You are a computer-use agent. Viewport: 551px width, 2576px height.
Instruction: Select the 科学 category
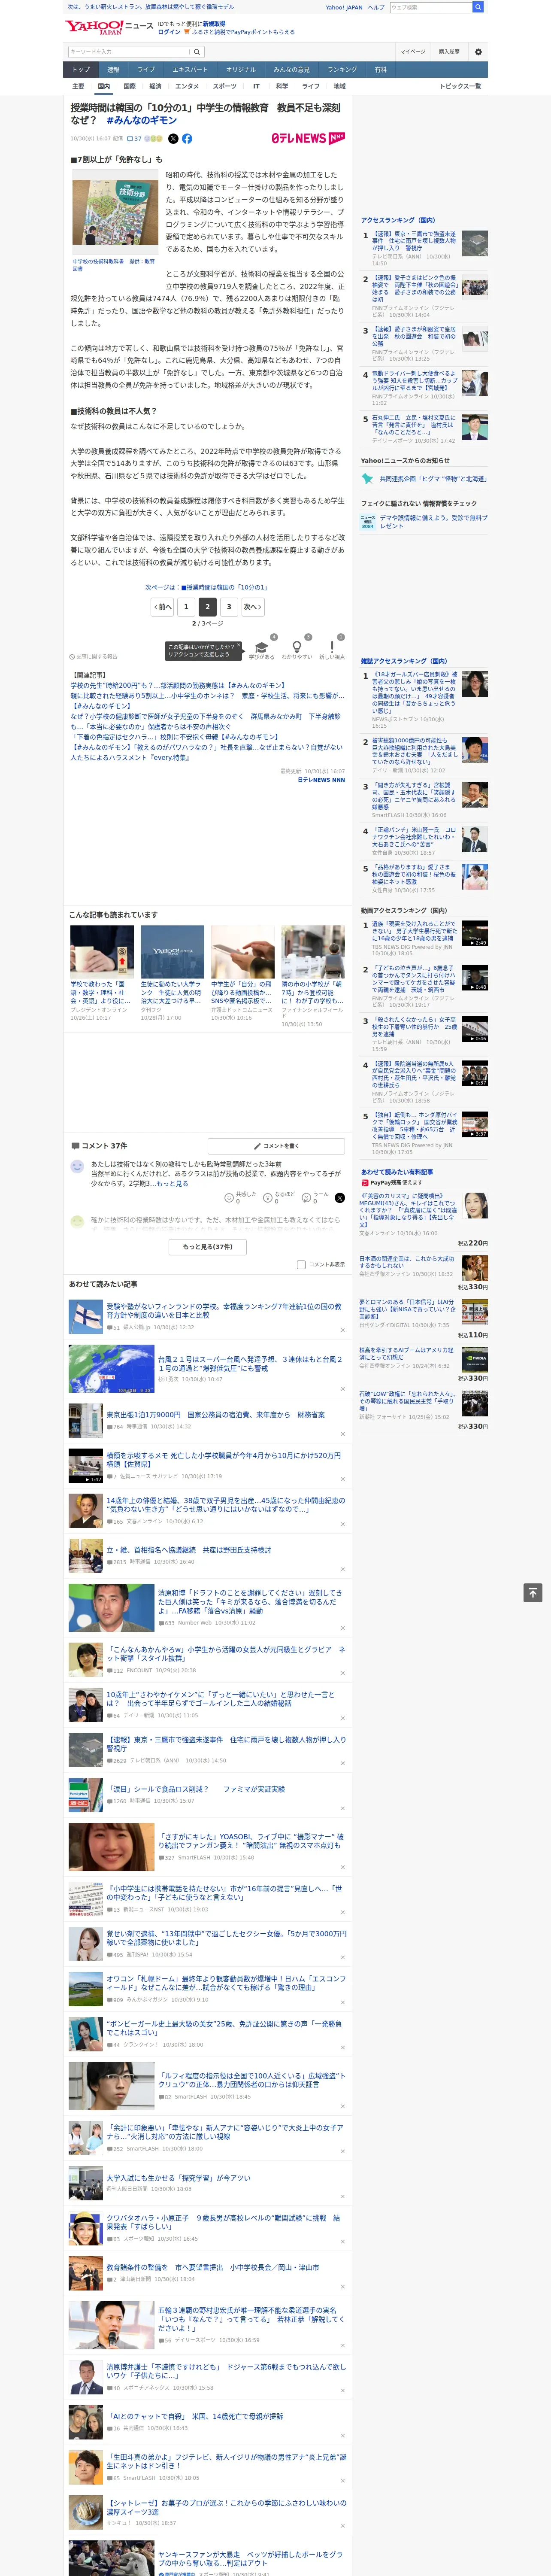pos(282,86)
